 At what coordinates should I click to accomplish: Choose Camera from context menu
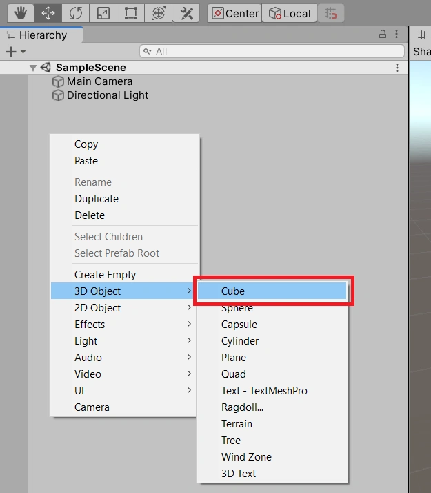[123, 407]
